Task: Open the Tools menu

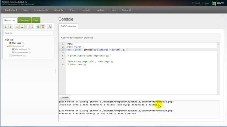Action: click(x=72, y=10)
